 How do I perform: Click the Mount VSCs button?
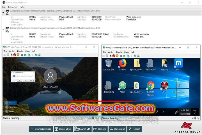pyautogui.click(x=63, y=129)
